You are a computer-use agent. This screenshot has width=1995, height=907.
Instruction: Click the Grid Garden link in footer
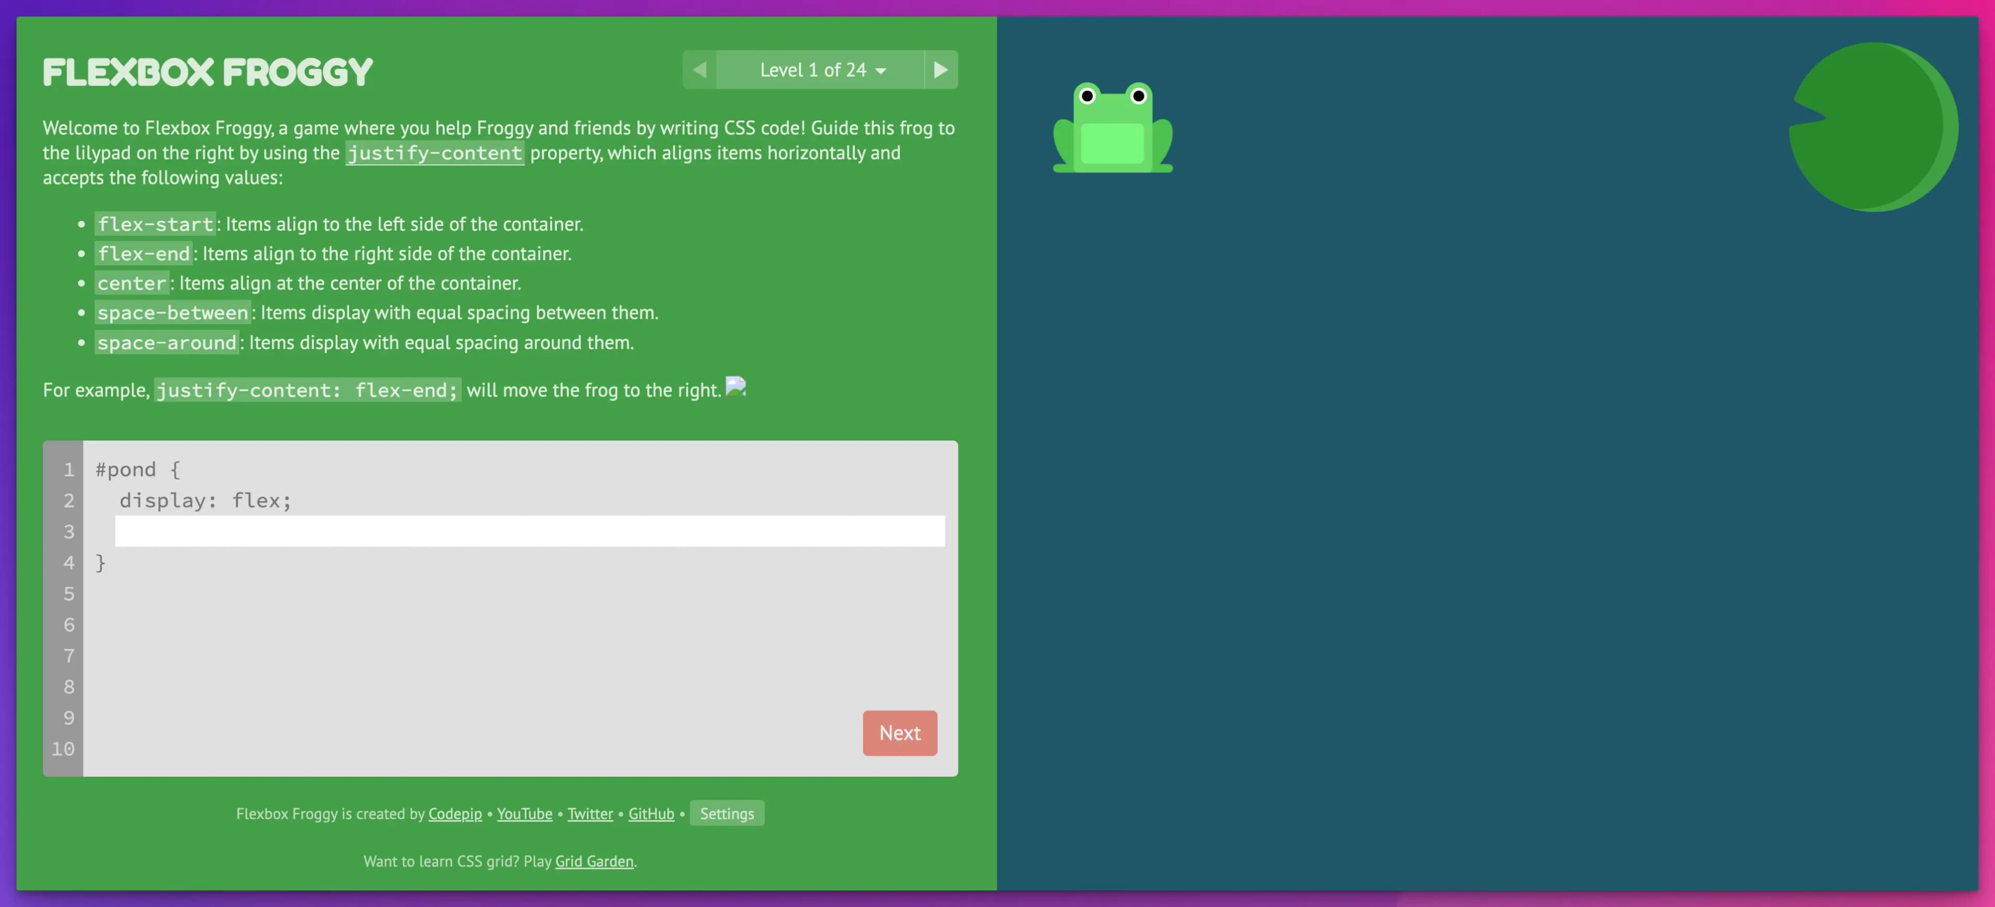(x=594, y=861)
